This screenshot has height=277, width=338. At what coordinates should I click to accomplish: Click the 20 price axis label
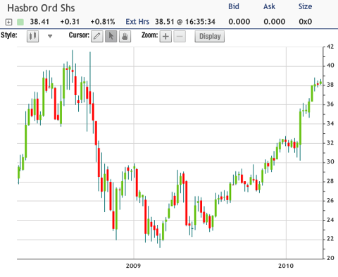[x=330, y=258]
